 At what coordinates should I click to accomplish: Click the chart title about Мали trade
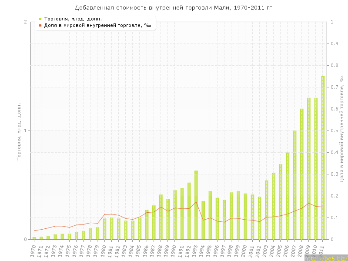coord(174,8)
